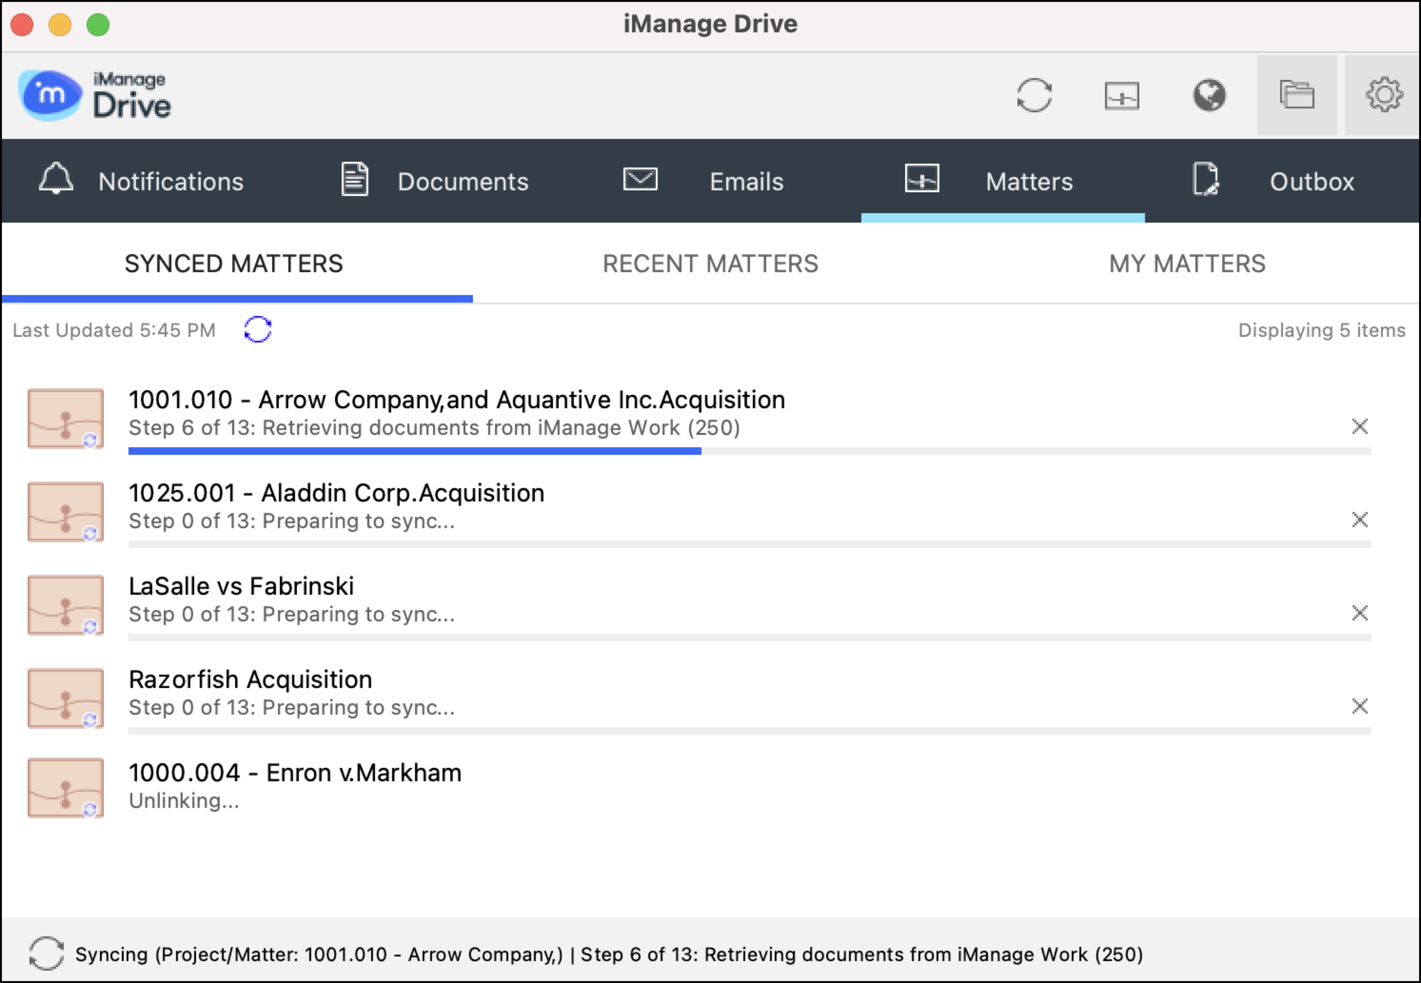The image size is (1421, 983).
Task: Remove Aladdin Corp.Acquisition with its X button
Action: 1359,520
